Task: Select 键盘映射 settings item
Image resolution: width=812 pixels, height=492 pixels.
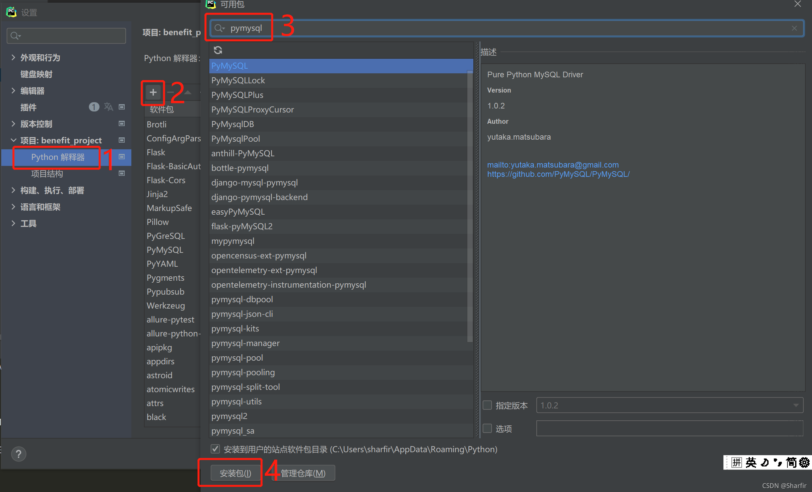Action: 36,74
